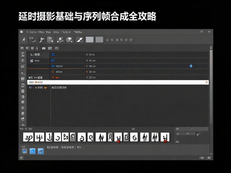Screen dimensions: 231x173
Task: Select the thumbnail showing the 'G' glyph
Action: pos(134,137)
